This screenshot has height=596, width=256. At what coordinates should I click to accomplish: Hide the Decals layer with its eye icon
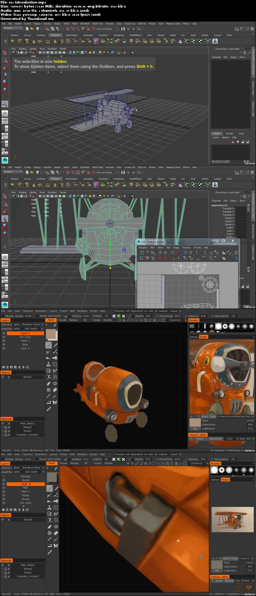click(4, 480)
